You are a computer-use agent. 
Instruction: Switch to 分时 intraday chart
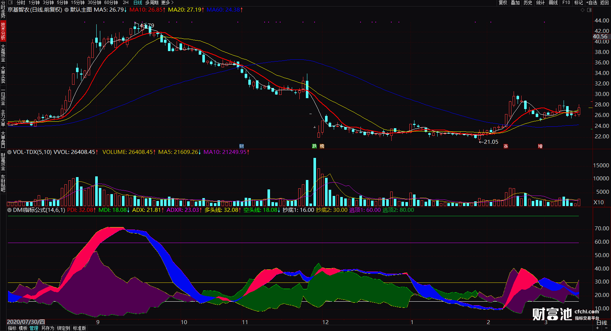point(21,3)
